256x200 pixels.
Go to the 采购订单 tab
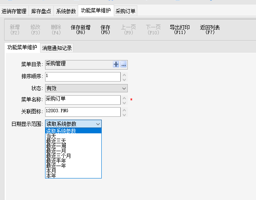click(x=126, y=11)
